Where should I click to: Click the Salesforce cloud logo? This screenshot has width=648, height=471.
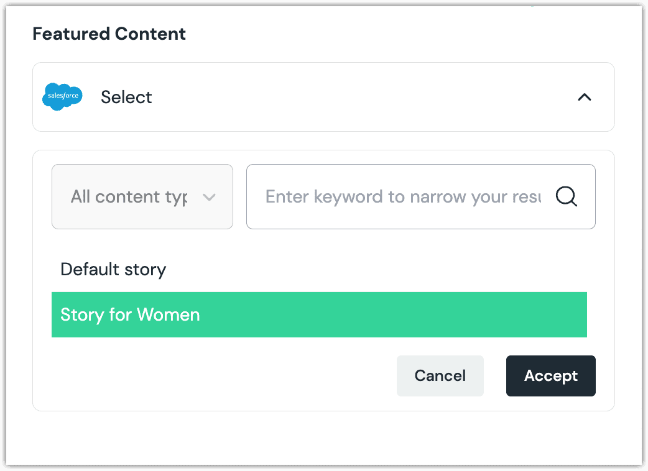click(x=62, y=97)
